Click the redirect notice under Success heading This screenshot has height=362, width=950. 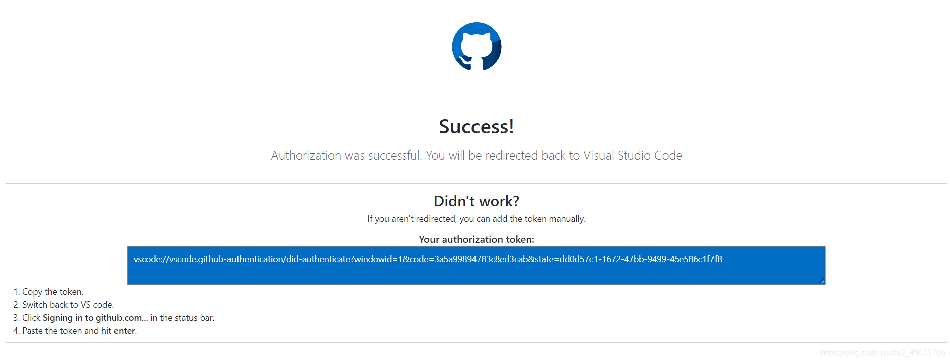coord(476,155)
